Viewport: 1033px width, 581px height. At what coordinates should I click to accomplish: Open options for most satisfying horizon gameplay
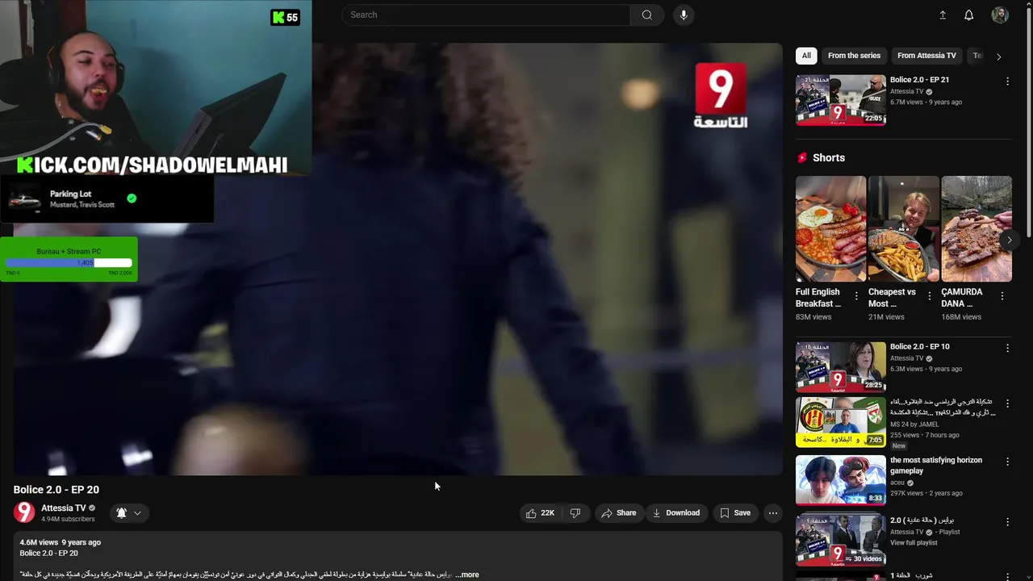1007,462
